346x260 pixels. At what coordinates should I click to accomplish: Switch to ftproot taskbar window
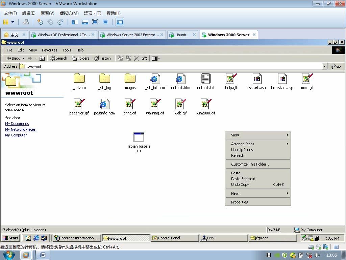click(x=273, y=238)
